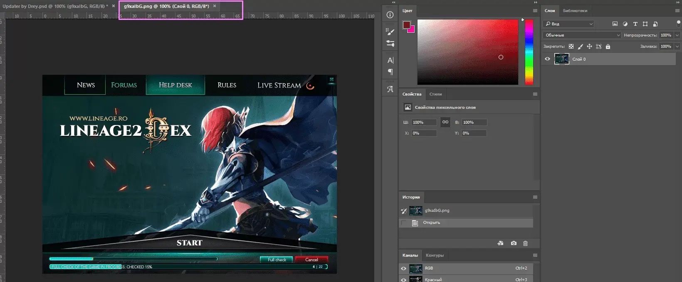Open the Layers panel menu
The width and height of the screenshot is (682, 282).
tap(677, 11)
